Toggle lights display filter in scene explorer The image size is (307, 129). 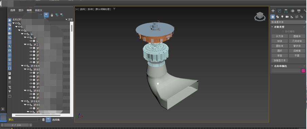[9, 29]
